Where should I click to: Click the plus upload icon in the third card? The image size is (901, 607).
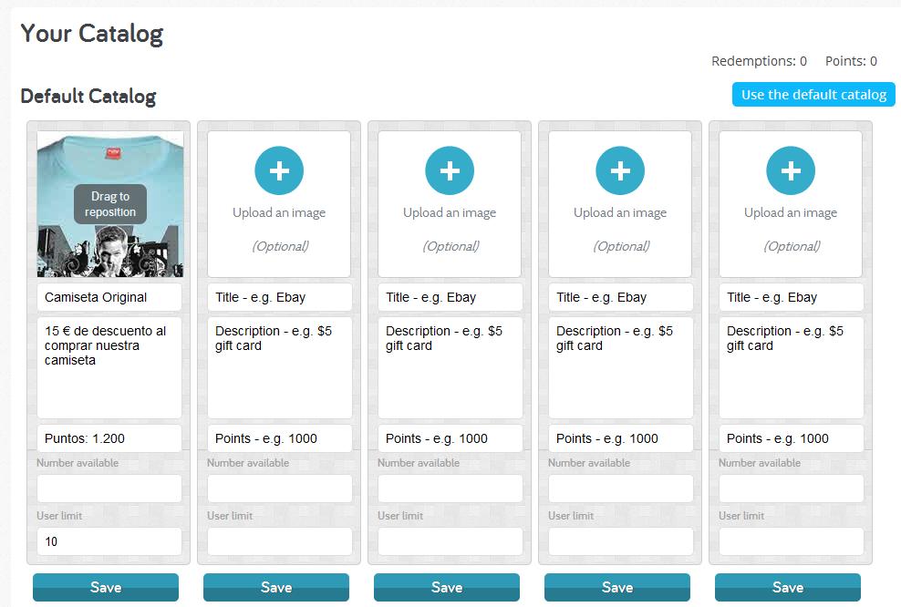pyautogui.click(x=450, y=170)
